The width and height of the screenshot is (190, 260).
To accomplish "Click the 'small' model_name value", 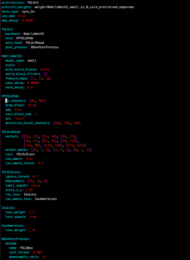I will [32, 61].
